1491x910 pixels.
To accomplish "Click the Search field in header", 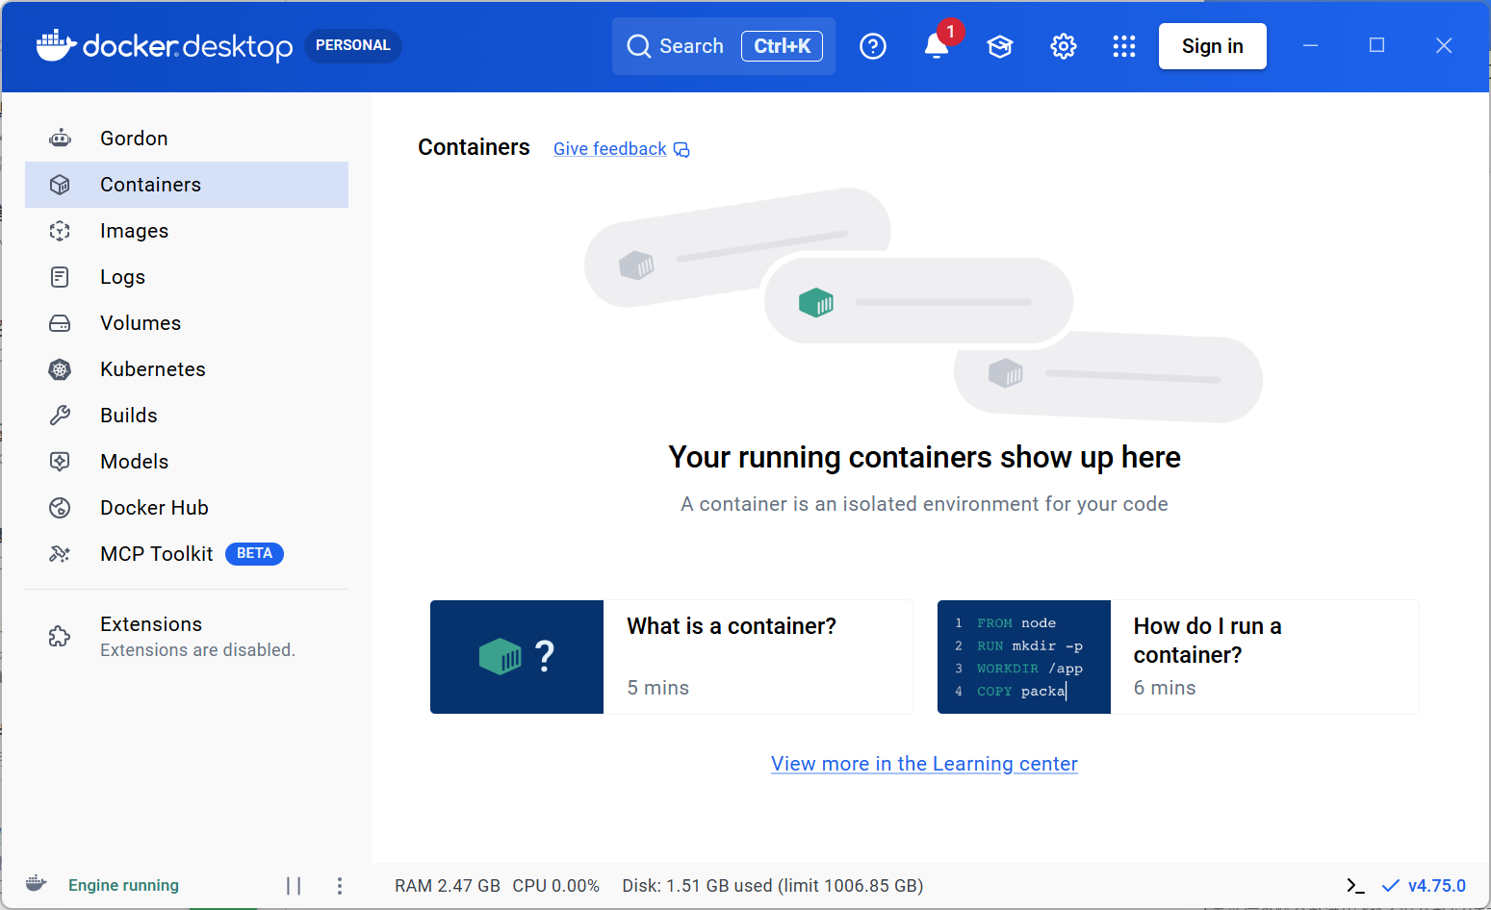I will coord(724,46).
